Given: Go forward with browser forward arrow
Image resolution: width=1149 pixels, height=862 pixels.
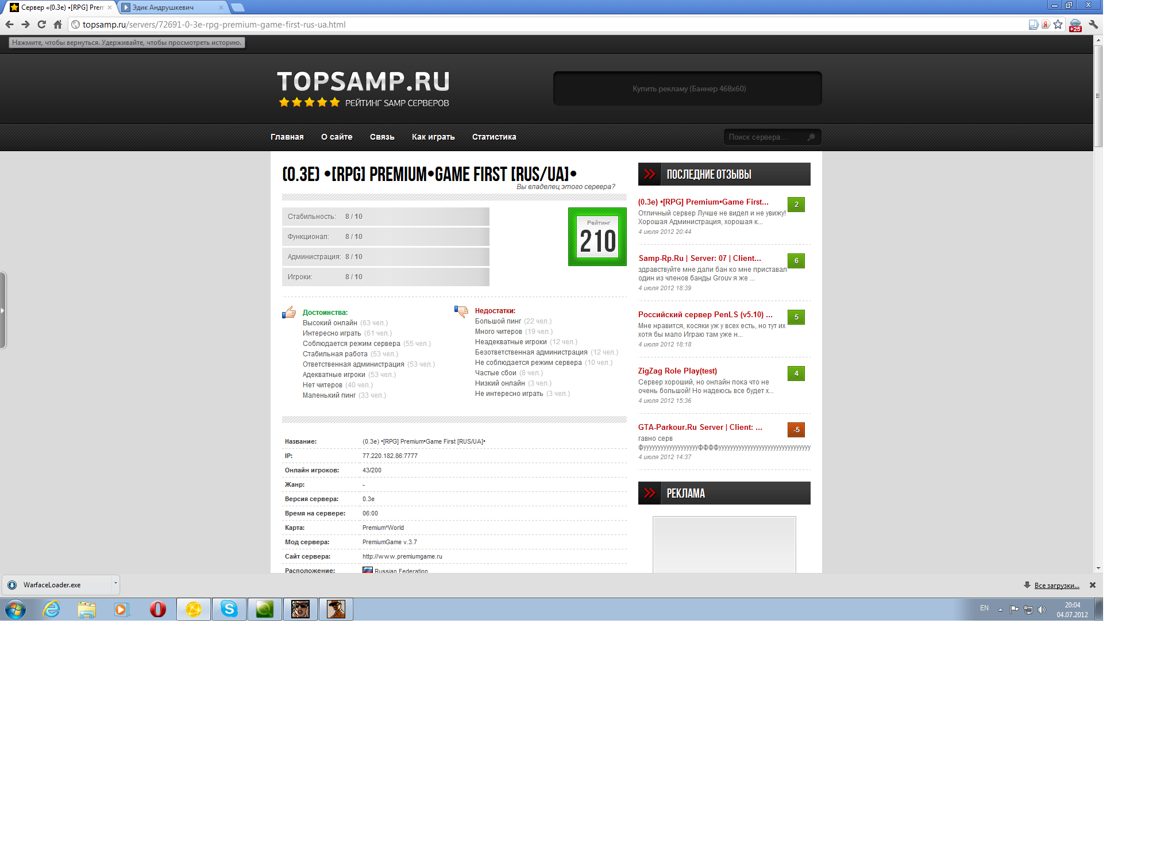Looking at the screenshot, I should click(25, 25).
